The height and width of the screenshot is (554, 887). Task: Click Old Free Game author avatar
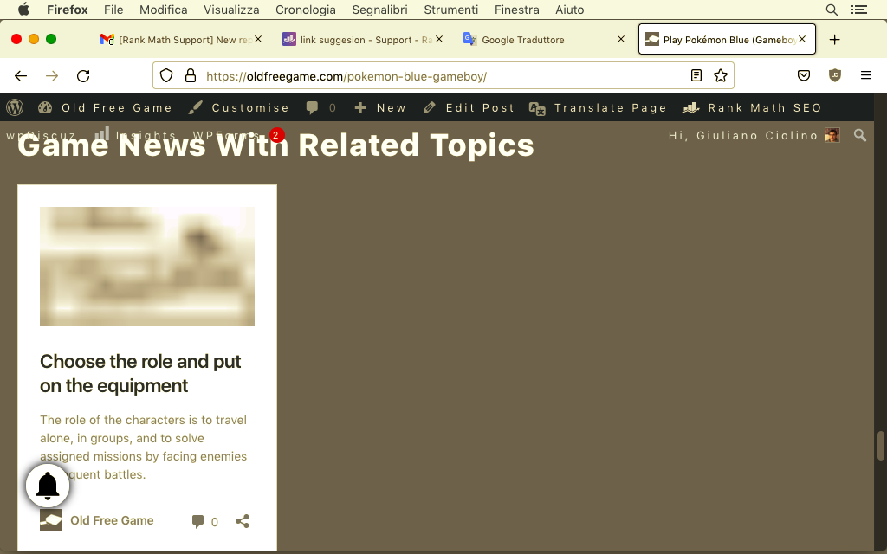(x=50, y=520)
